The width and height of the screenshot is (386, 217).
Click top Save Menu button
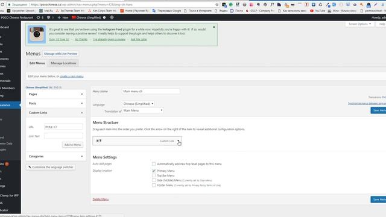[x=378, y=110]
